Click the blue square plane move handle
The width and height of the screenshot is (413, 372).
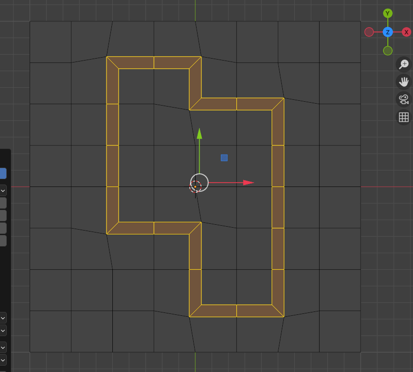224,158
